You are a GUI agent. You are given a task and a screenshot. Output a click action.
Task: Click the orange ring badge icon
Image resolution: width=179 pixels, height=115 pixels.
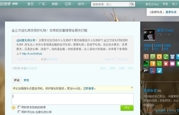[159, 57]
